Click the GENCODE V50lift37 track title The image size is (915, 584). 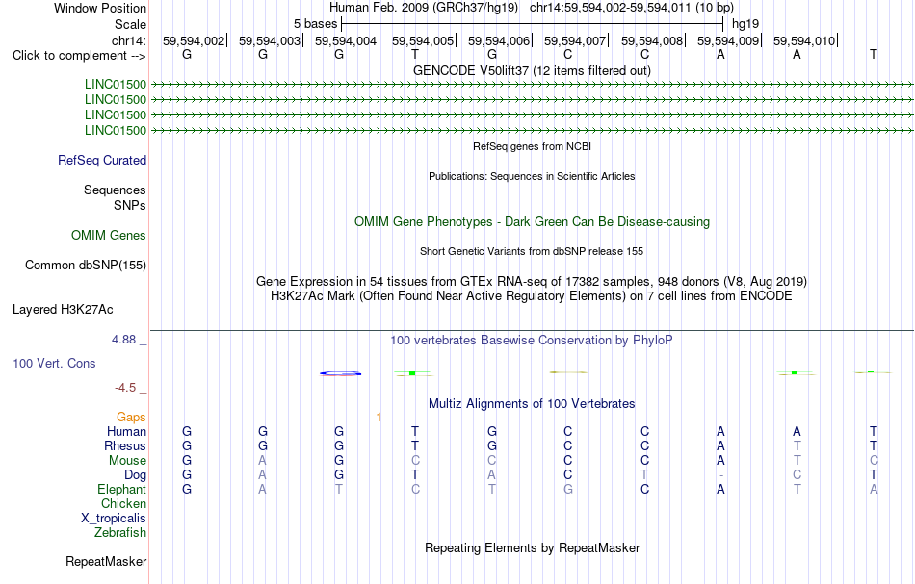[532, 70]
